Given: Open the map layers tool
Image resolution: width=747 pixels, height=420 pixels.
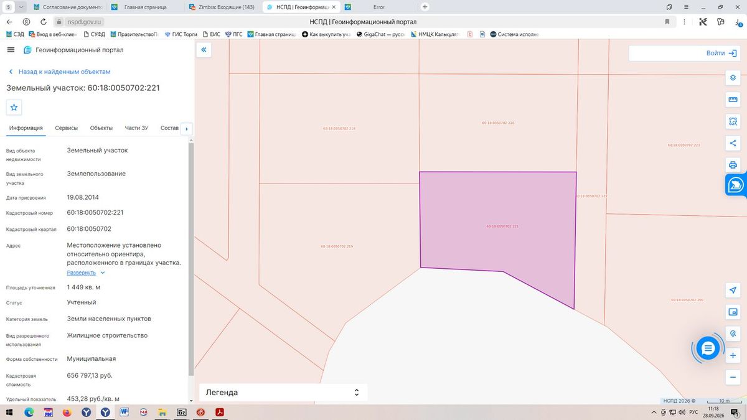Looking at the screenshot, I should [733, 78].
